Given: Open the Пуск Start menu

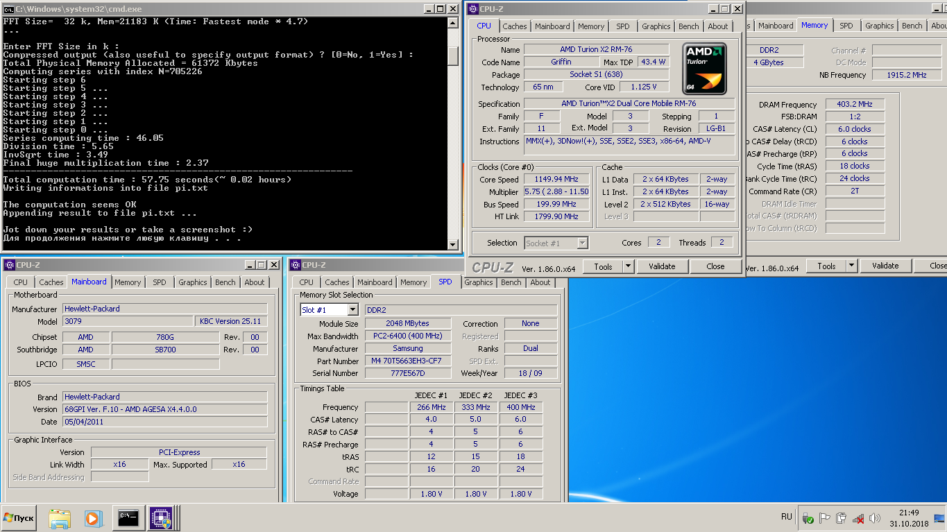Looking at the screenshot, I should coord(19,517).
